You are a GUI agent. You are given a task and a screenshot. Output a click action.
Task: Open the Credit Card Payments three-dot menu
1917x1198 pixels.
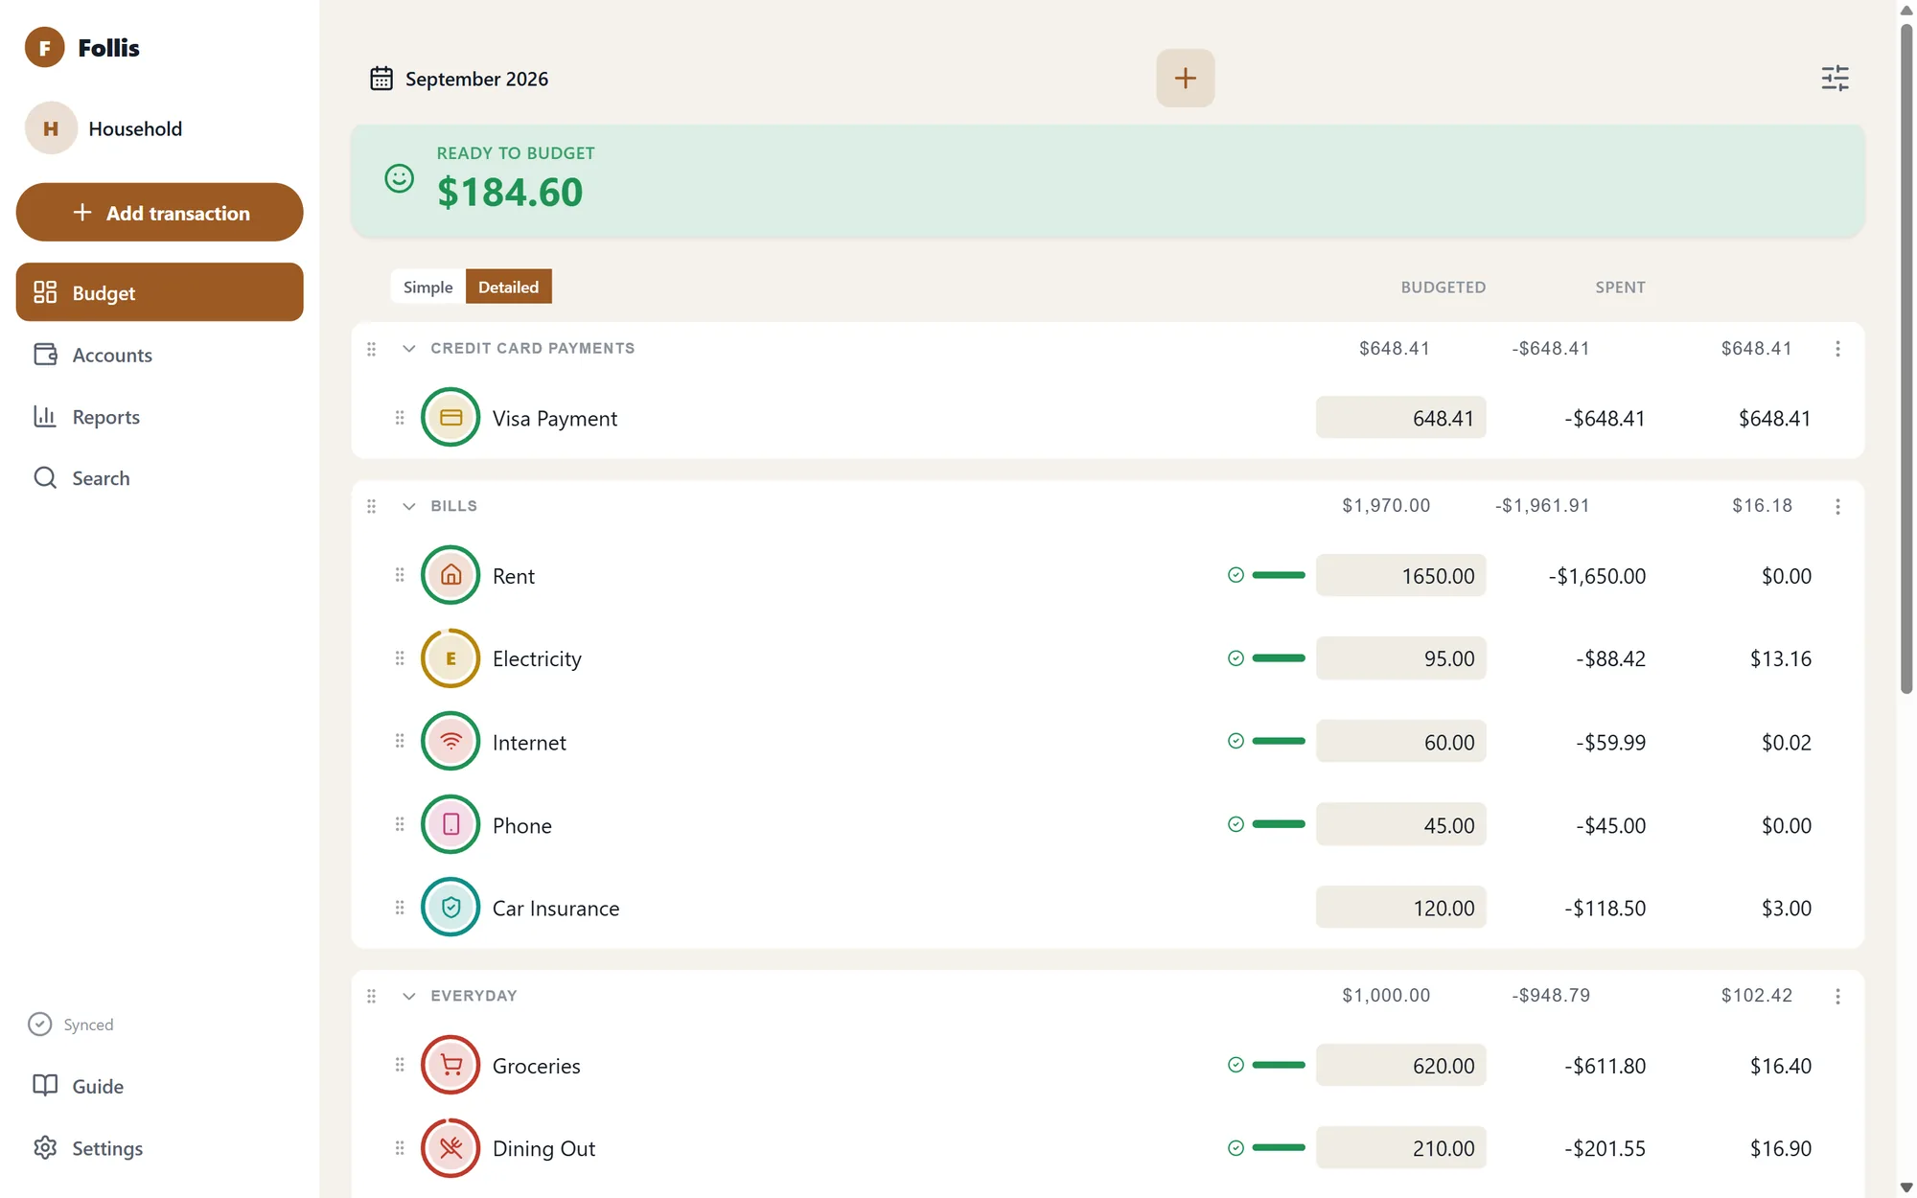pyautogui.click(x=1837, y=349)
